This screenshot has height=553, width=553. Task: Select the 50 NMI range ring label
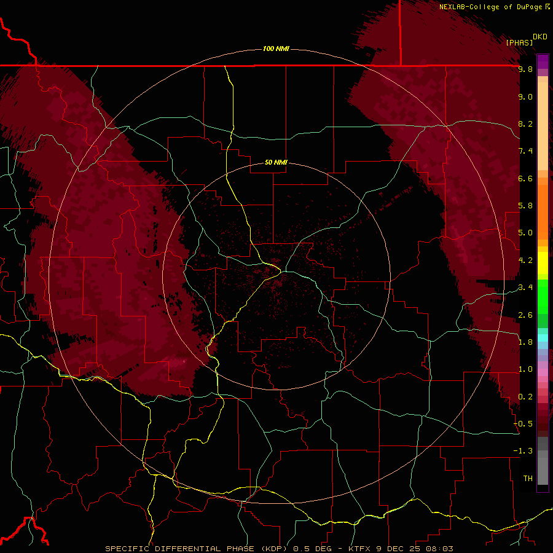(276, 163)
